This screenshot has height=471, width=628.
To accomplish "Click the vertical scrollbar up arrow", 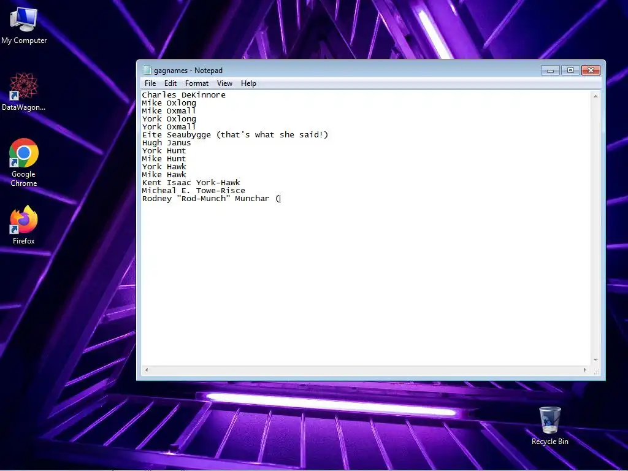I will click(595, 96).
